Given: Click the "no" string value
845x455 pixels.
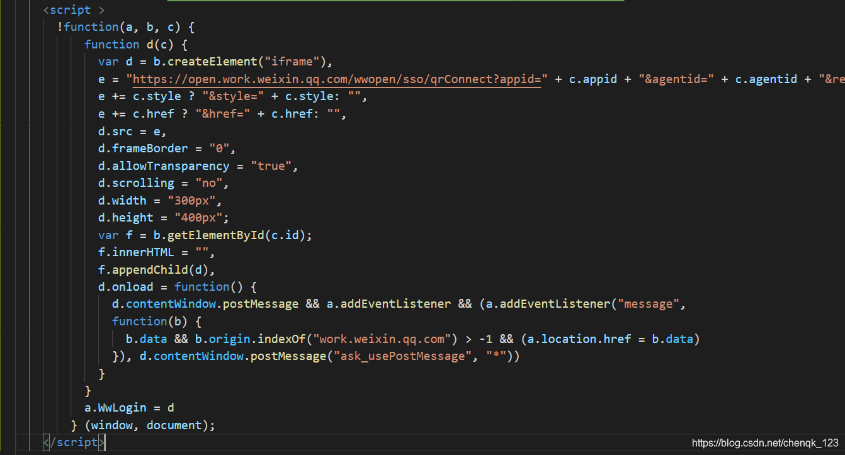Looking at the screenshot, I should 209,183.
